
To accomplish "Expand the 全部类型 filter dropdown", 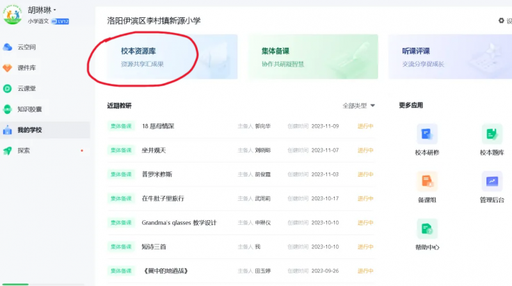I will coord(358,106).
